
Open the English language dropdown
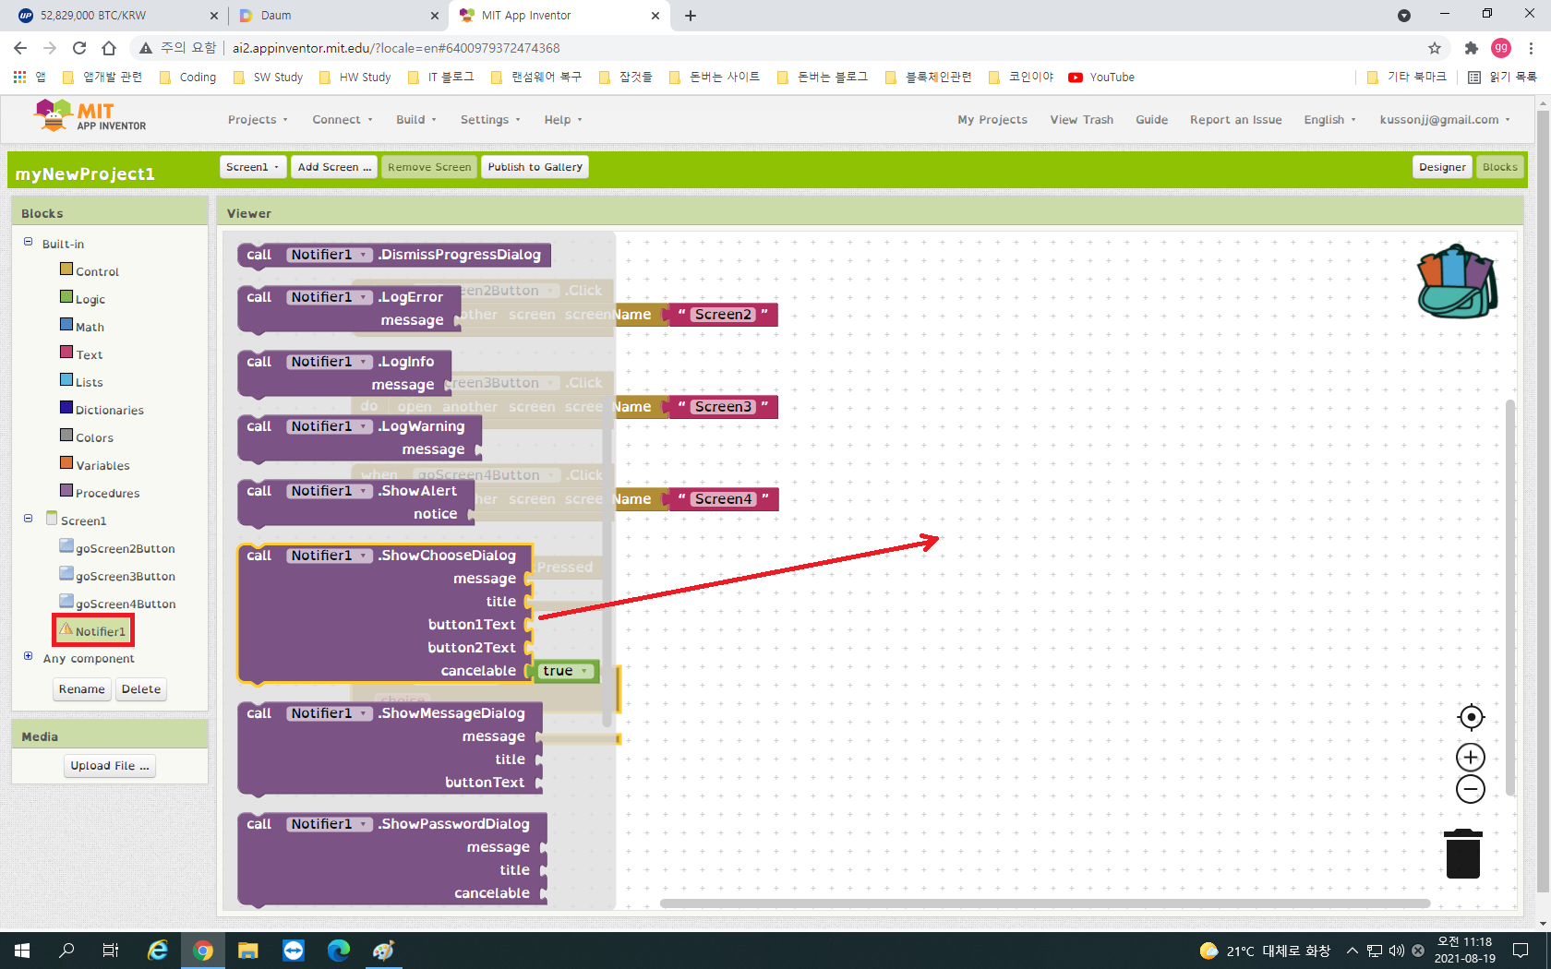tap(1329, 119)
